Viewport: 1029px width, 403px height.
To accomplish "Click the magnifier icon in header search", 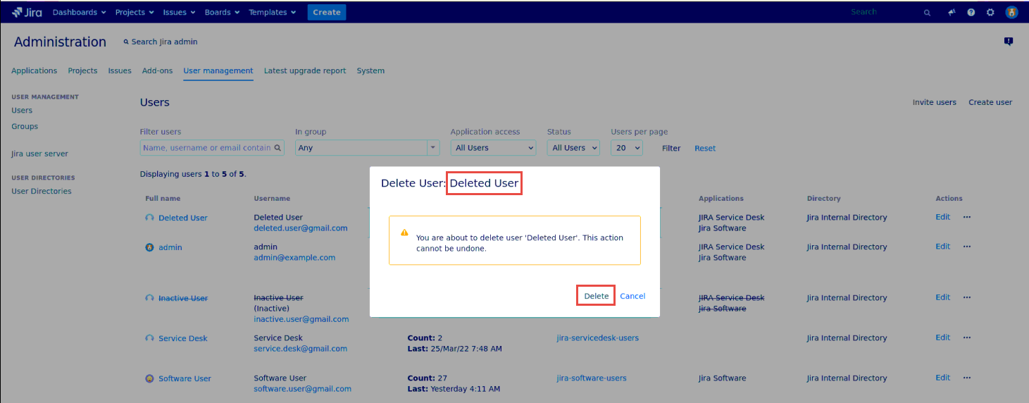I will 927,13.
